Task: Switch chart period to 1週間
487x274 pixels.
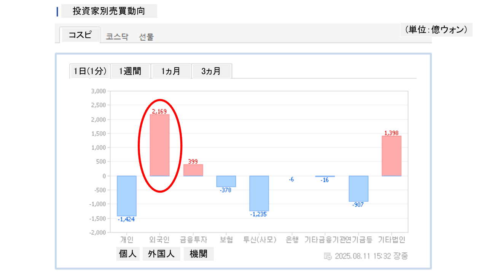Action: 130,71
